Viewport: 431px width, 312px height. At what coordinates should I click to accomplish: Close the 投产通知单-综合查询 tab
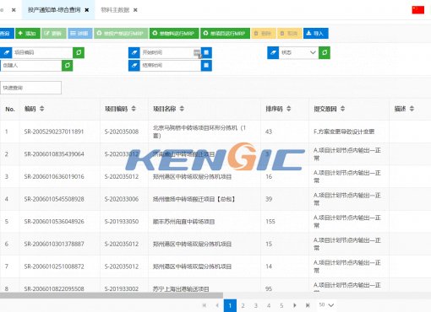(87, 10)
